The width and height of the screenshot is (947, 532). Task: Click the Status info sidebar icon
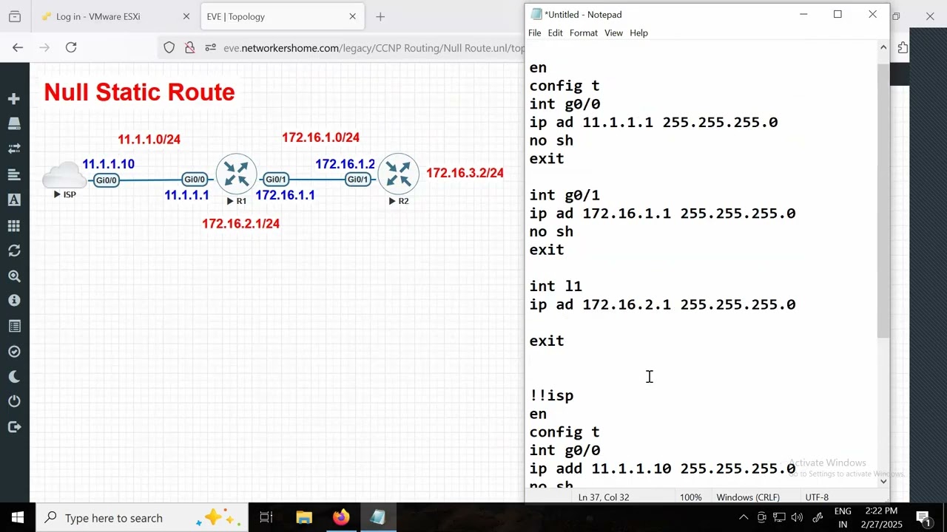14,301
